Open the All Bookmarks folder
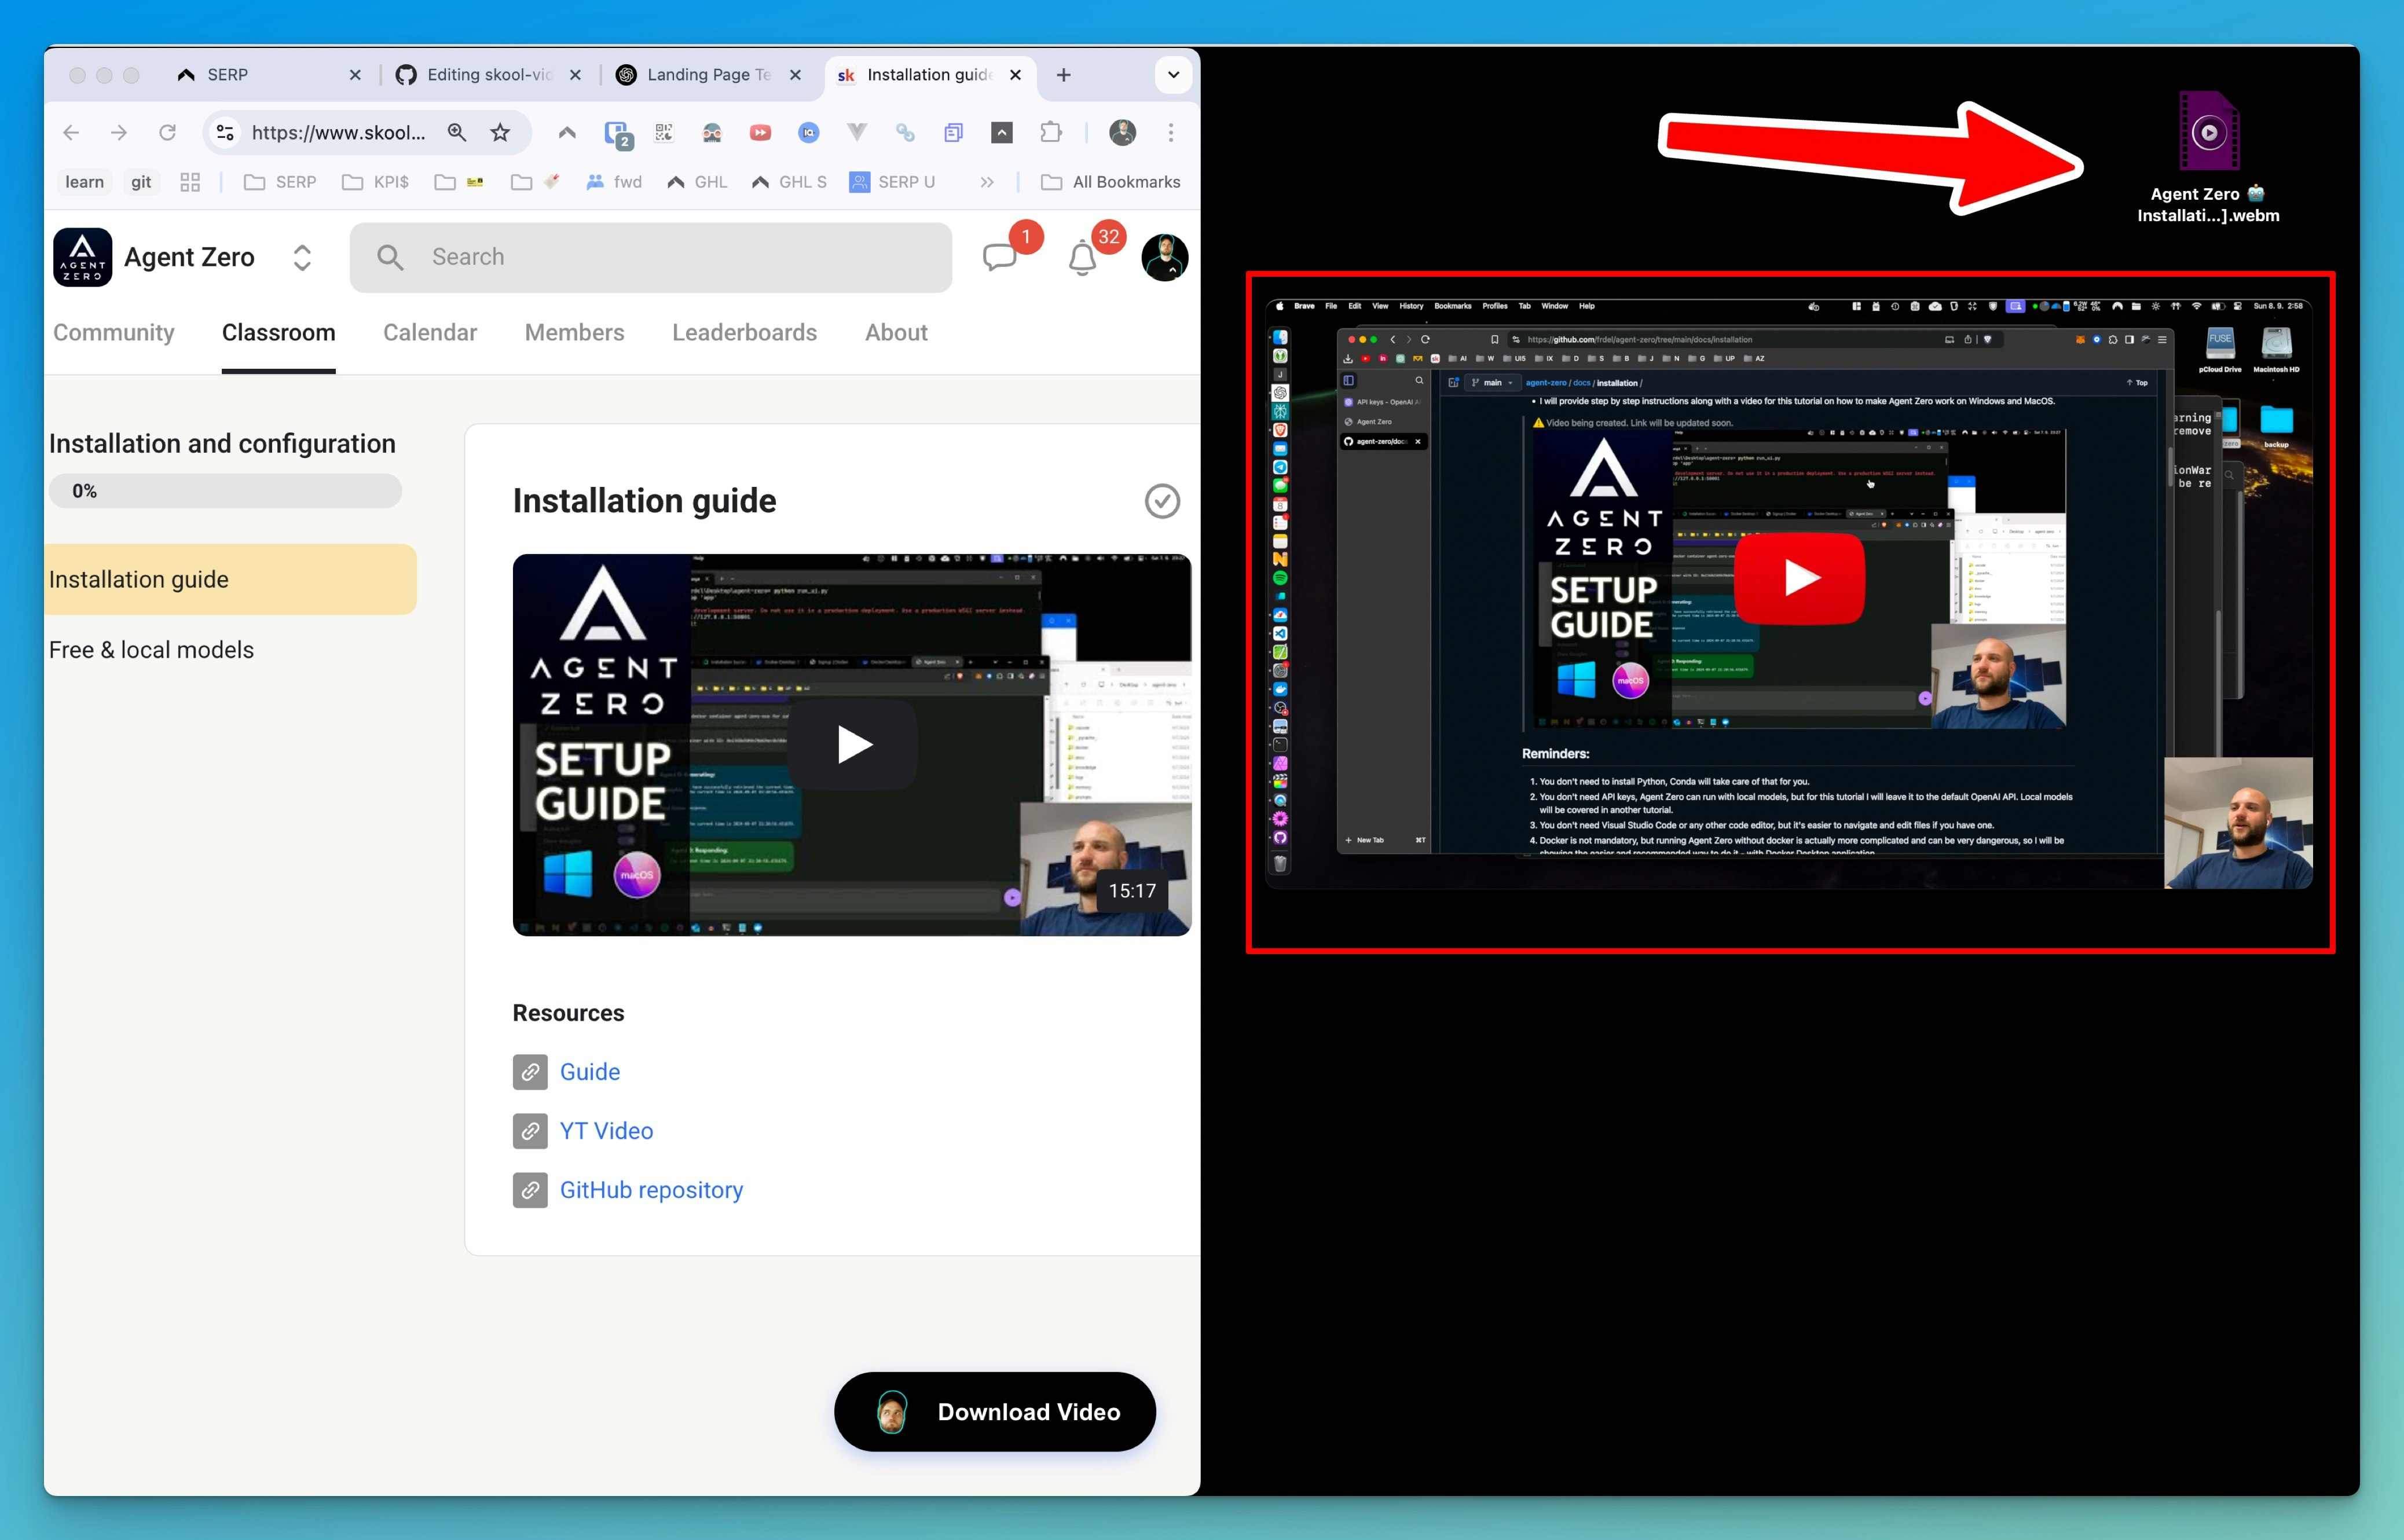The width and height of the screenshot is (2404, 1540). (x=1111, y=182)
